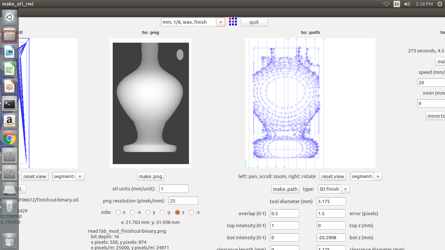This screenshot has width=445, height=250.
Task: Click the 'move to' button at right edge
Action: pyautogui.click(x=436, y=116)
